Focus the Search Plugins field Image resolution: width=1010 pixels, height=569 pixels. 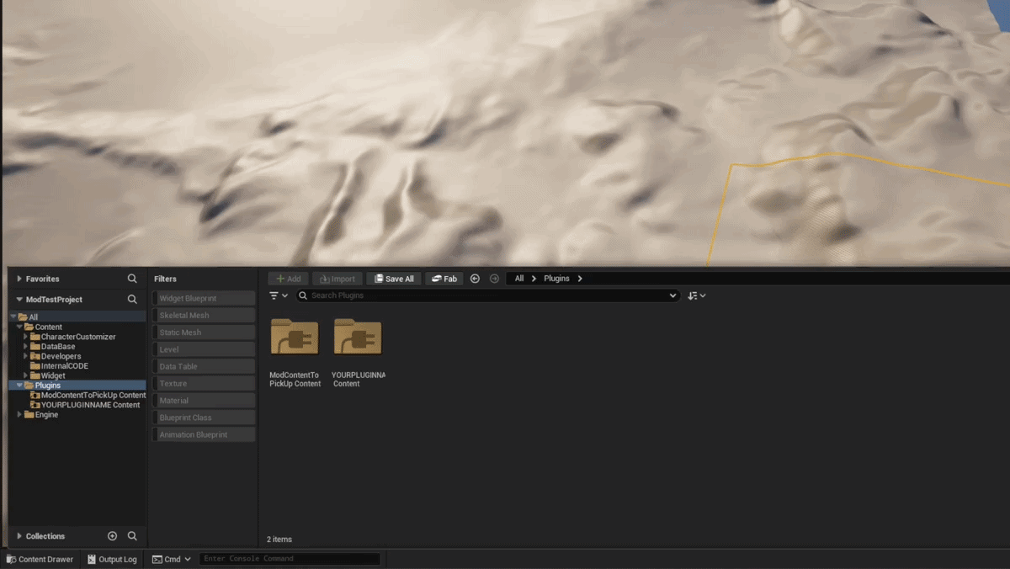[487, 295]
